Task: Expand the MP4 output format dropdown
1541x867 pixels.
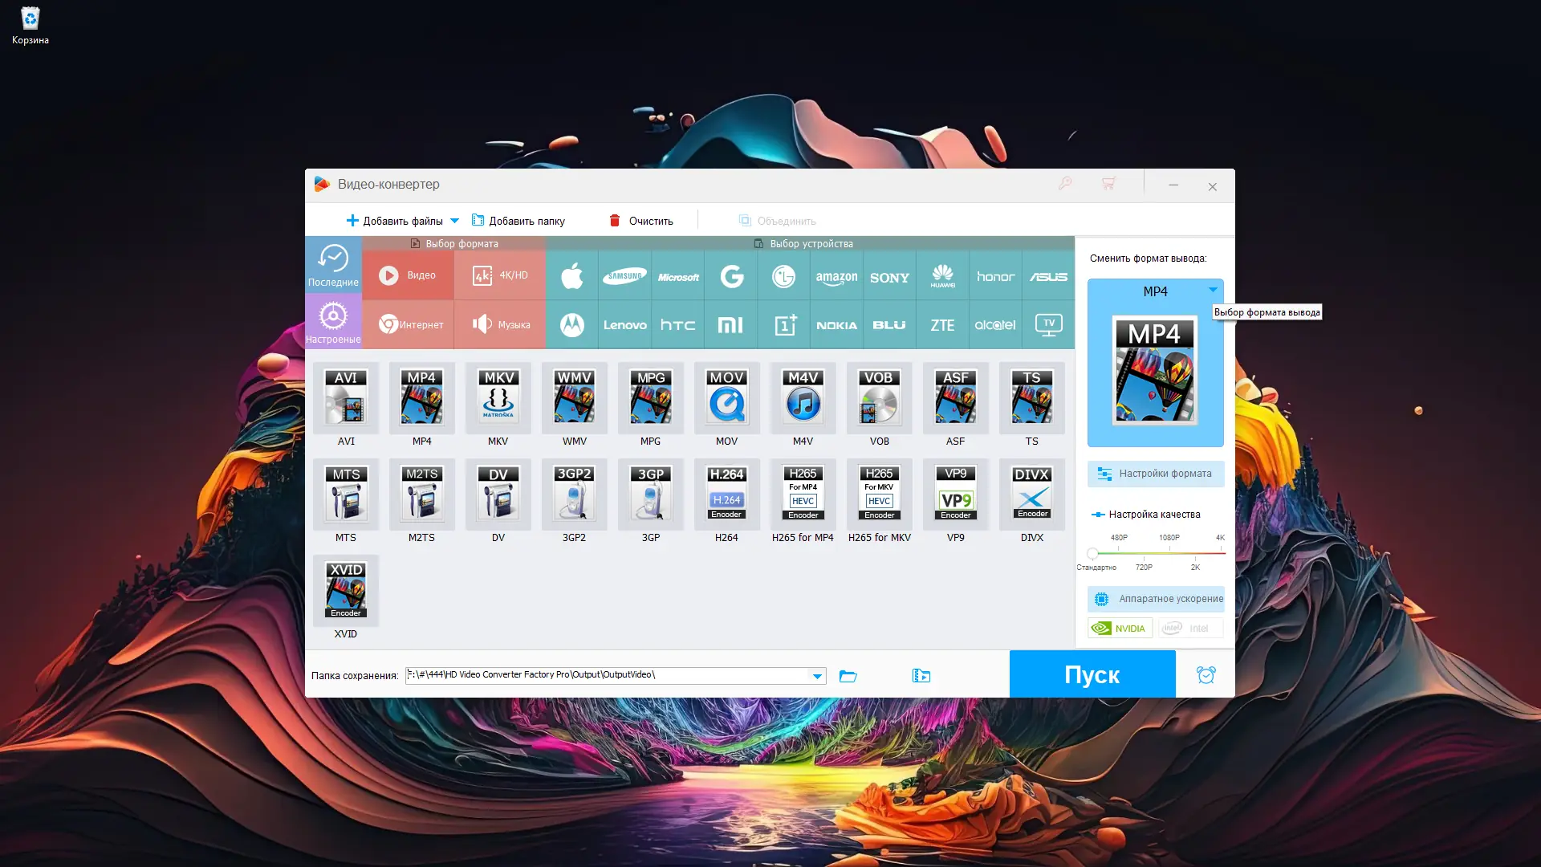Action: [1213, 290]
